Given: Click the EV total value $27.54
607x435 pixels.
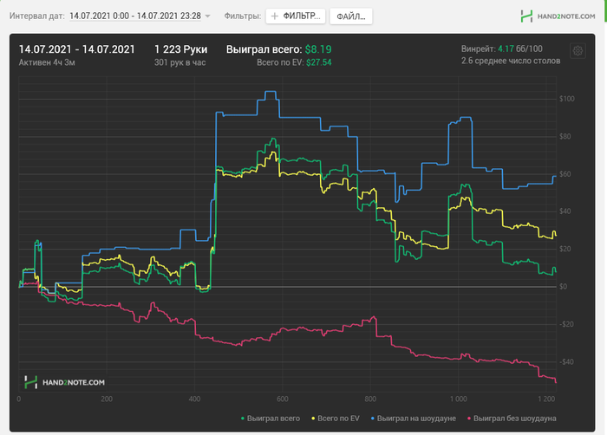Looking at the screenshot, I should pyautogui.click(x=319, y=62).
